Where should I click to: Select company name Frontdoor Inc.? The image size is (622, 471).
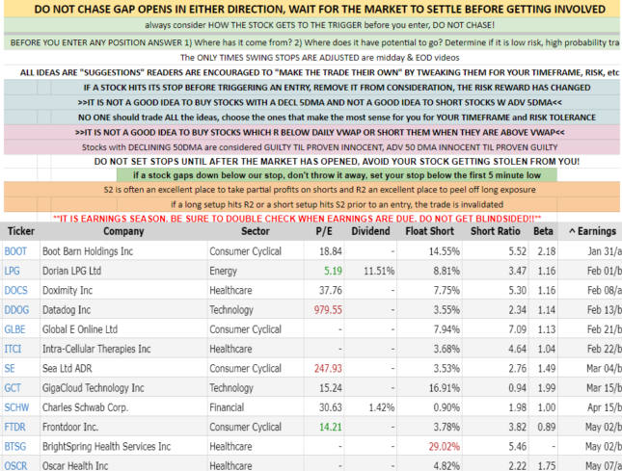coord(70,427)
